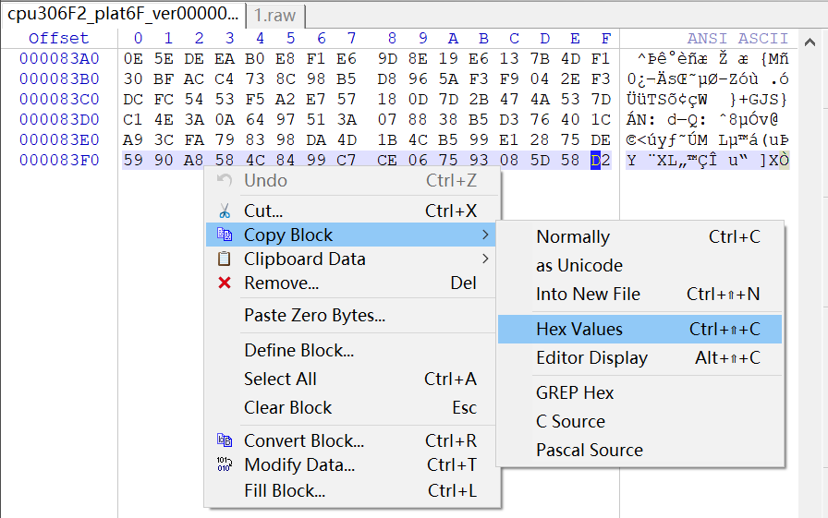Click byte 1C ending row 000083D0
The height and width of the screenshot is (518, 828).
pos(601,120)
